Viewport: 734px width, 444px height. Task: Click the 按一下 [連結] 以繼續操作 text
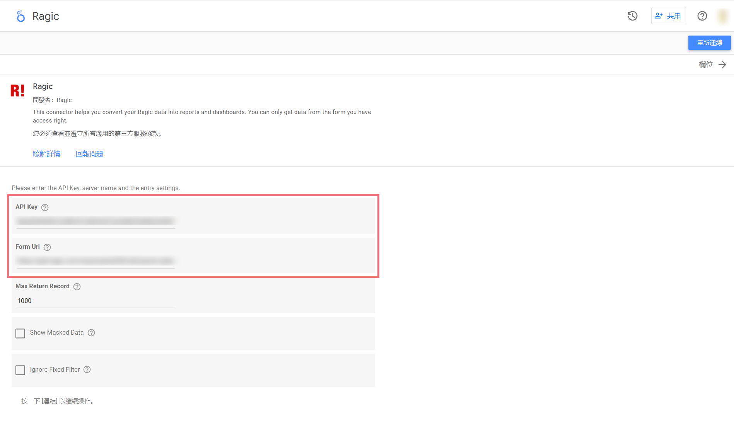(58, 401)
